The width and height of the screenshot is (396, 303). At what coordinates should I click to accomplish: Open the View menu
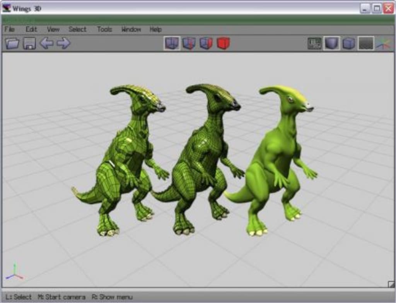tap(54, 29)
